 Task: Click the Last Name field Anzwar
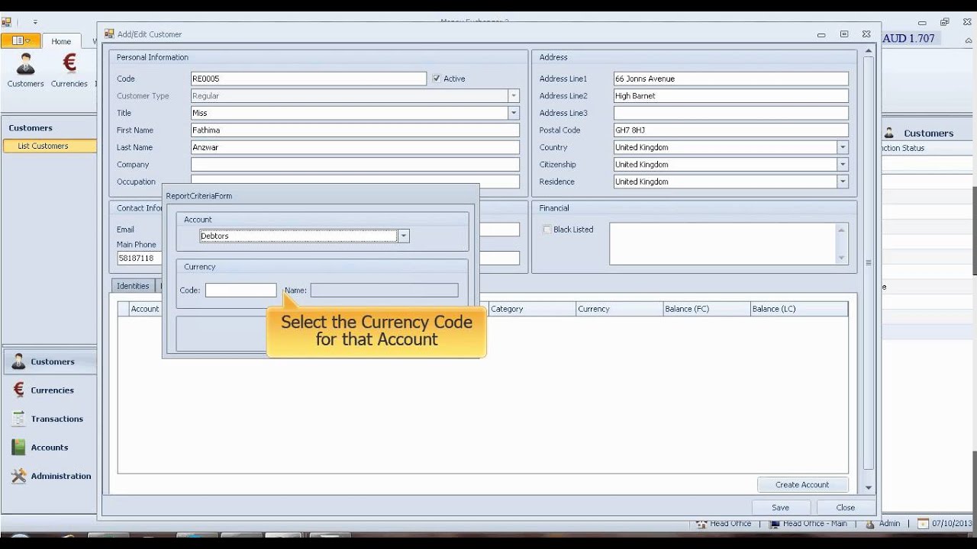tap(355, 147)
